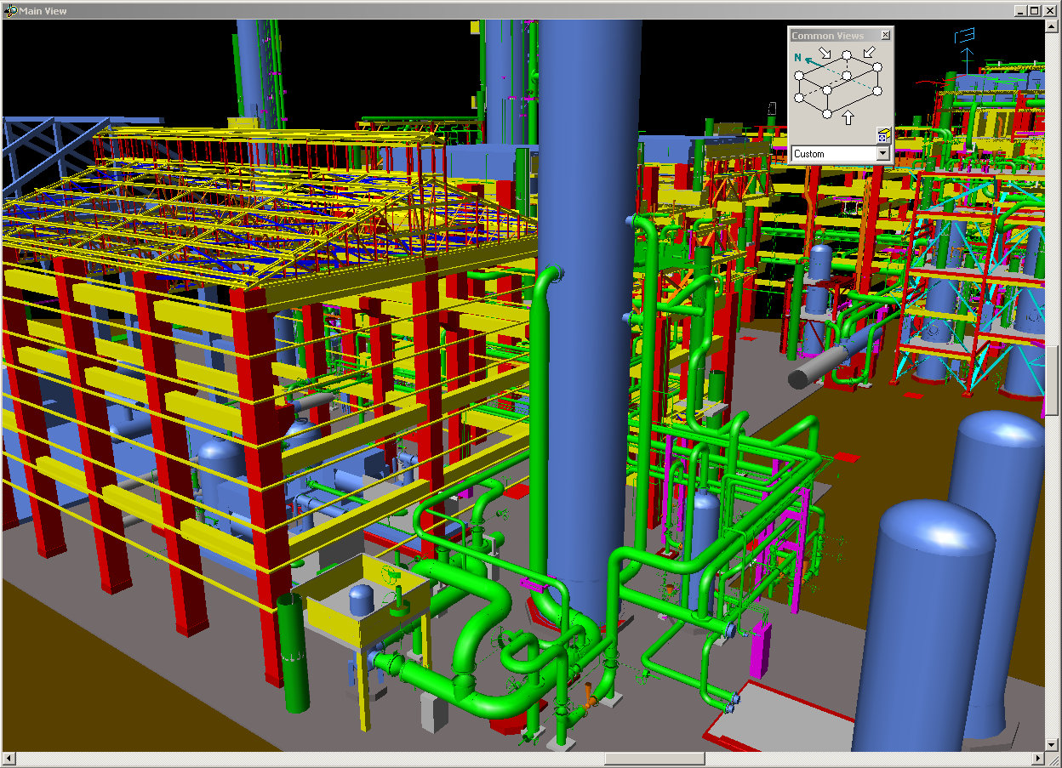Select the upper-left corner node of the cube

[799, 76]
